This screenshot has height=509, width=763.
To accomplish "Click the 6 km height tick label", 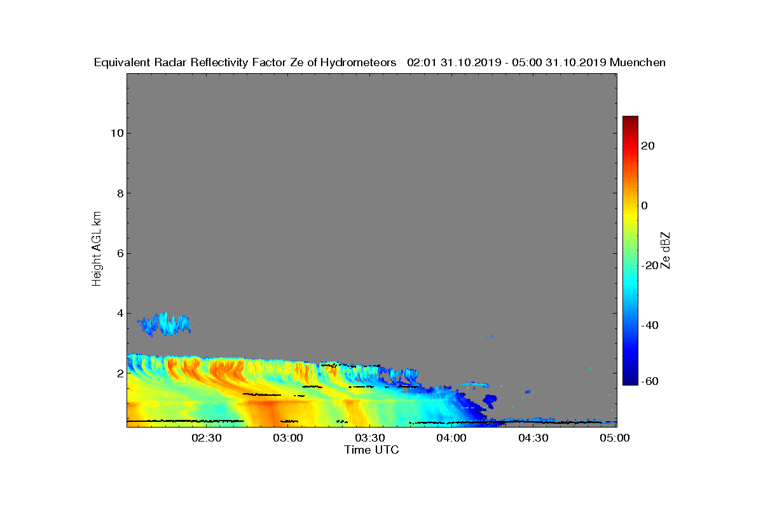I will (x=119, y=253).
